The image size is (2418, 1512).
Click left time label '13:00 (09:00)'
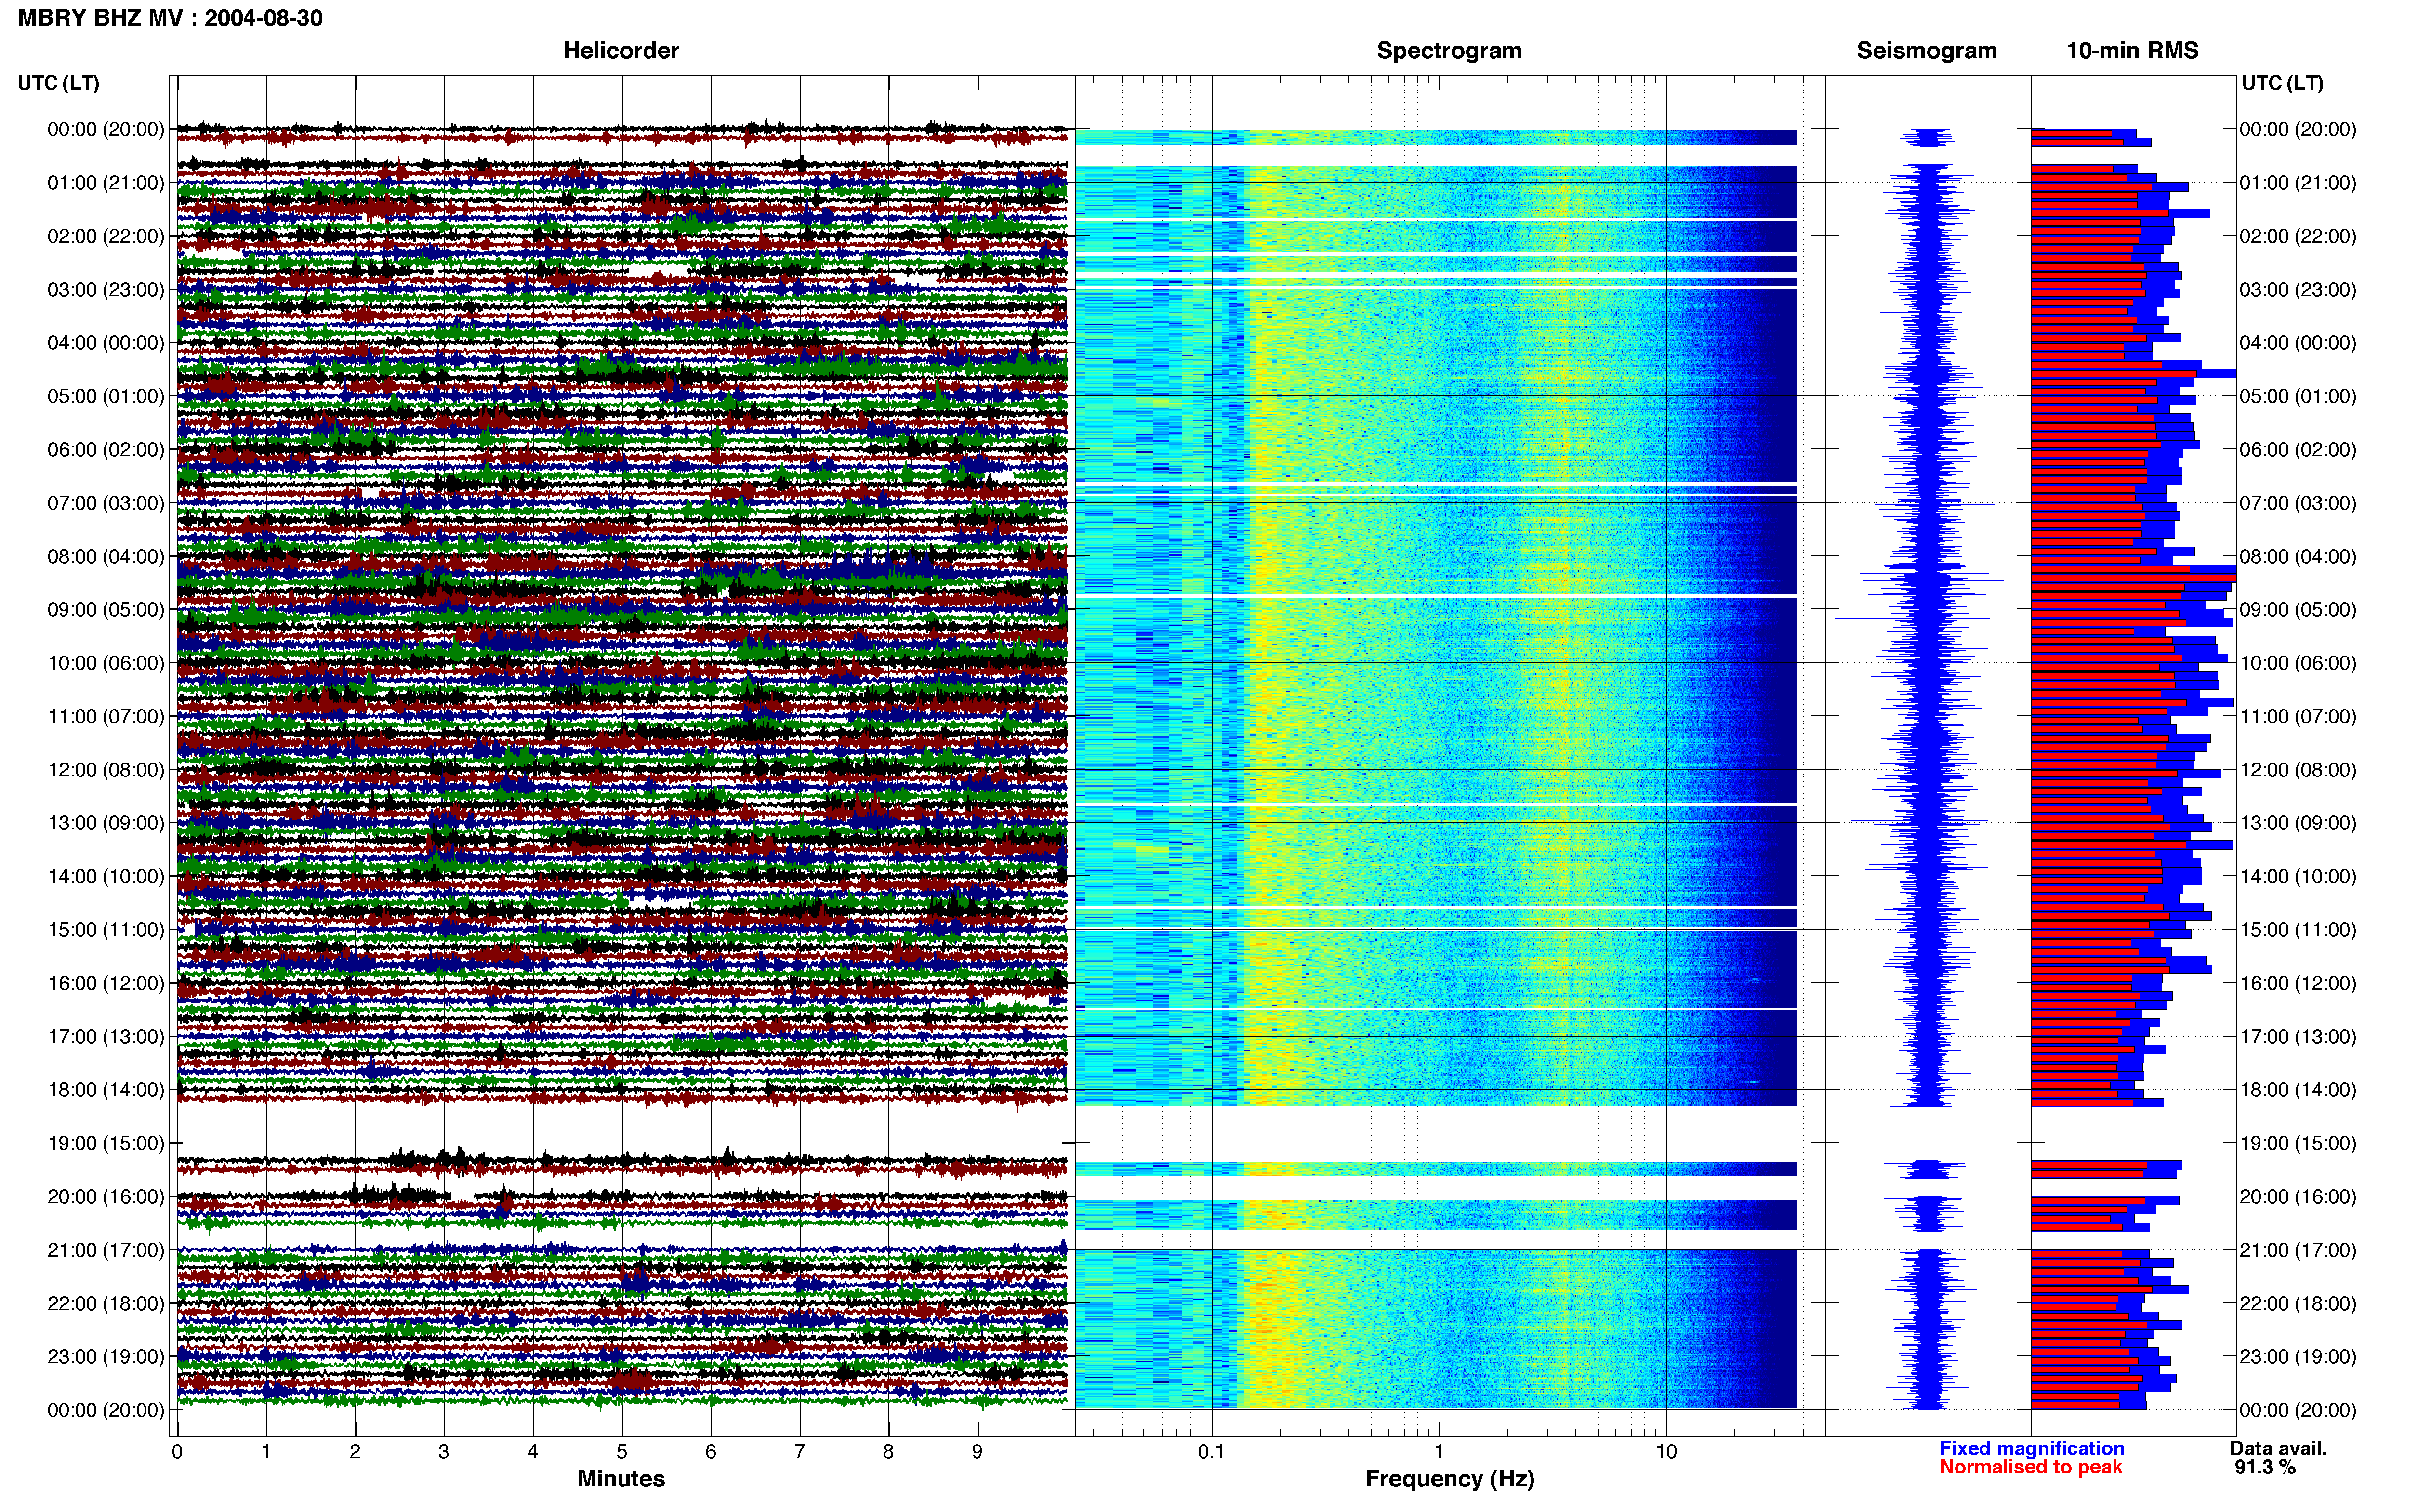[106, 823]
